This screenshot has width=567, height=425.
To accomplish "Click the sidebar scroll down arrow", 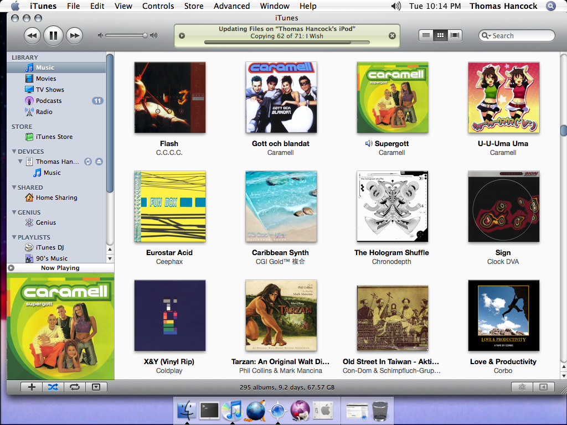I will (110, 258).
